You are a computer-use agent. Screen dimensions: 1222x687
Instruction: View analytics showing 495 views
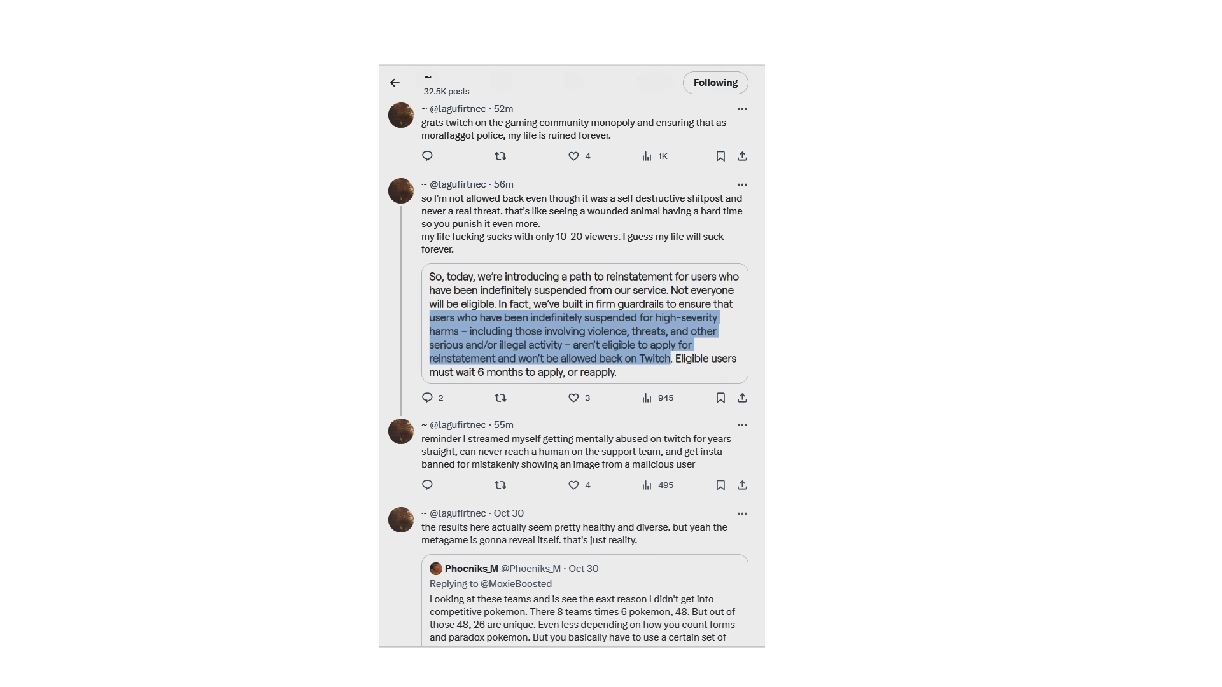coord(657,485)
